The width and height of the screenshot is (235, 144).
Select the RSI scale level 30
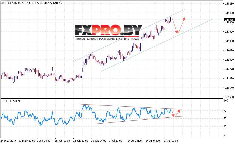225,126
